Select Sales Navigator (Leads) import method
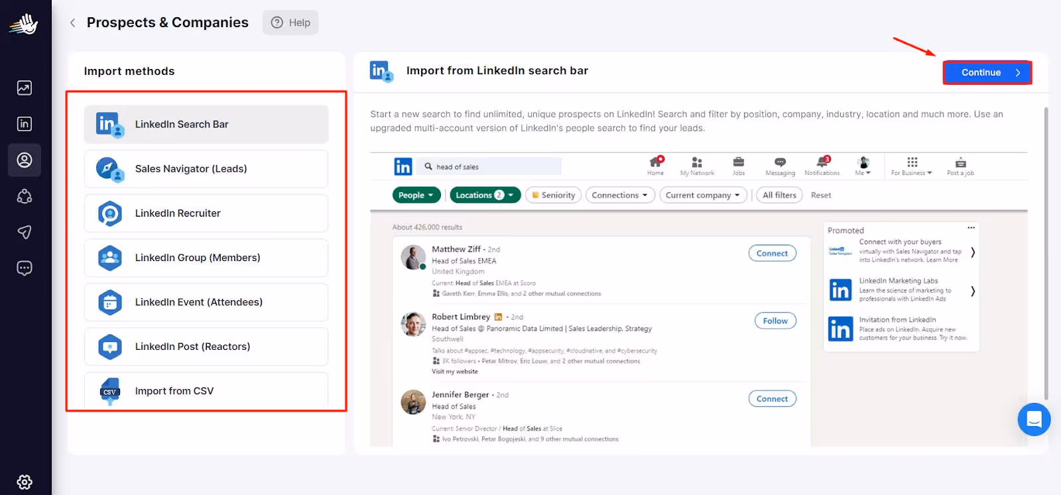The image size is (1061, 495). pyautogui.click(x=206, y=169)
